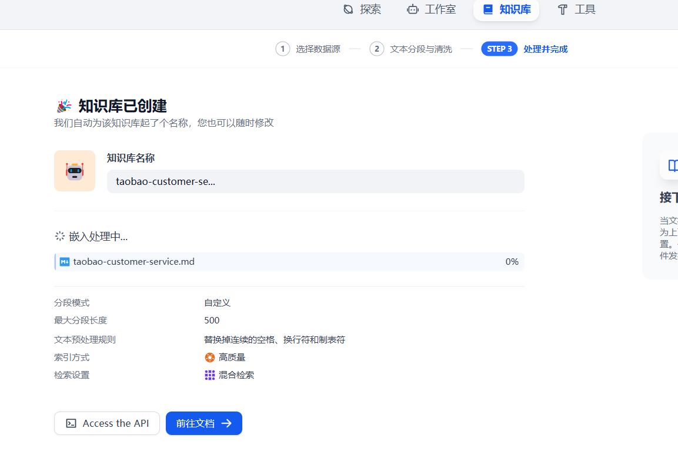
Task: Click the 我们自动为该知识库起了个名称 subtitle text
Action: click(164, 123)
